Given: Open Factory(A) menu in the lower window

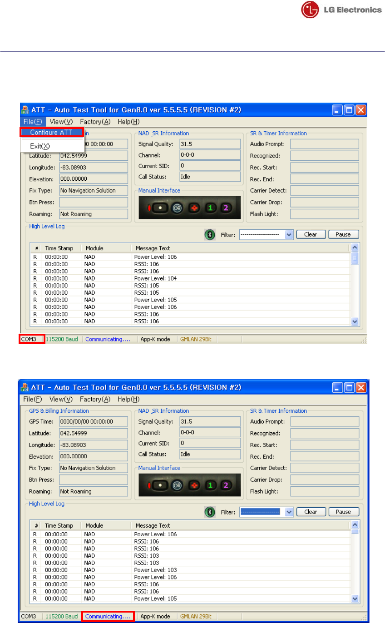Looking at the screenshot, I should click(95, 399).
